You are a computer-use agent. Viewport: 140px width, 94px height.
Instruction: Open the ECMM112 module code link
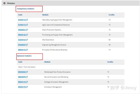tap(22, 20)
